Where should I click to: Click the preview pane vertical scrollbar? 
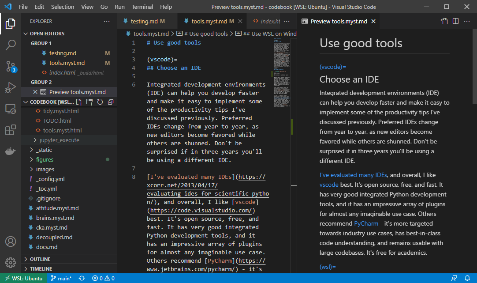point(474,66)
